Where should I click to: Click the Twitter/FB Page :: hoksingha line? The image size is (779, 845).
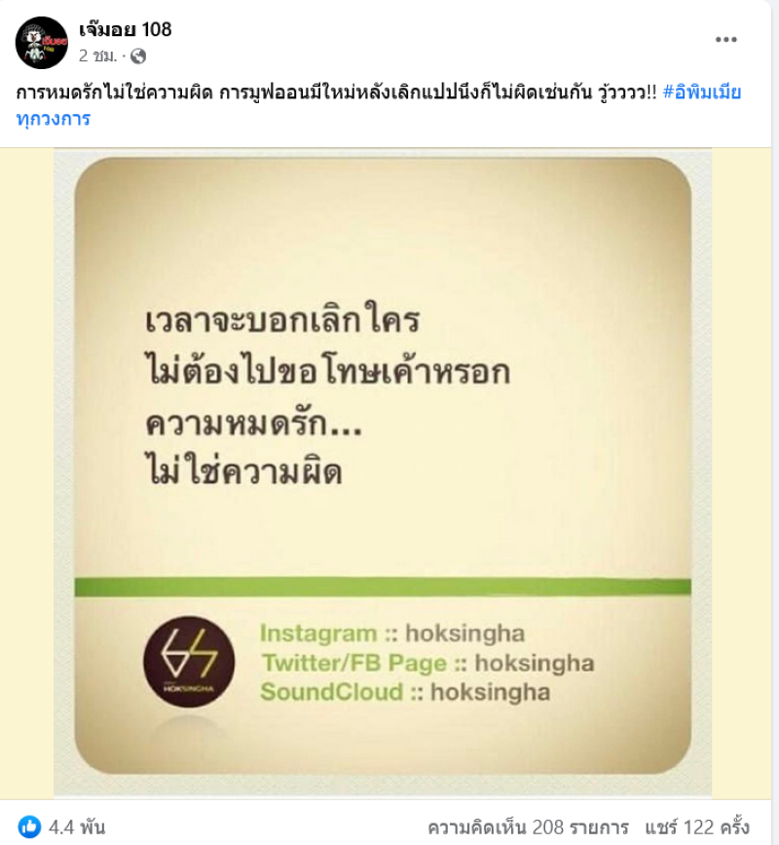[x=427, y=663]
